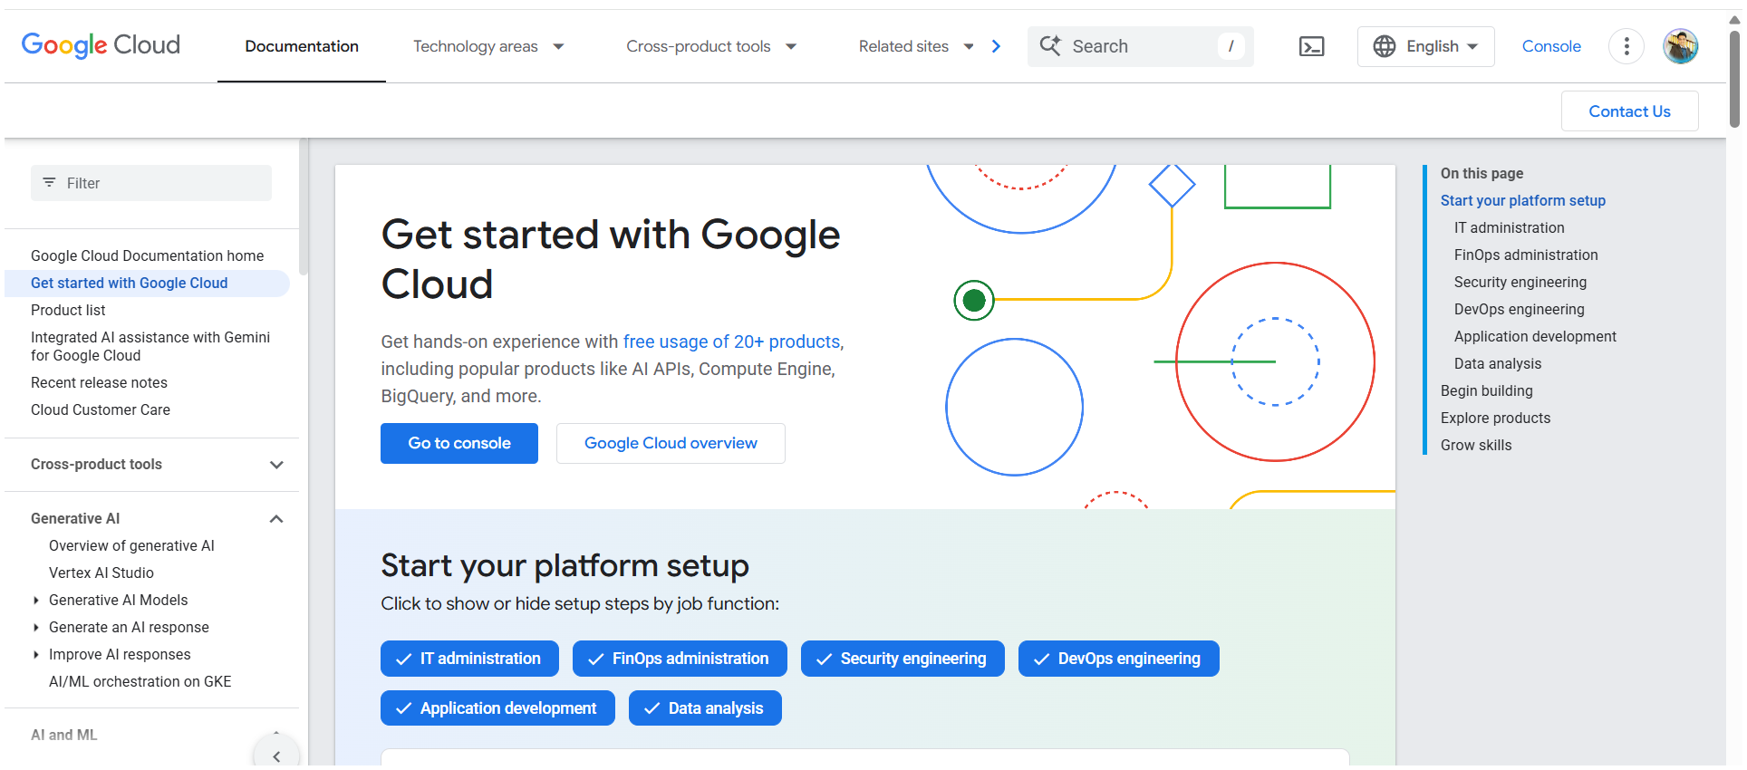Image resolution: width=1747 pixels, height=770 pixels.
Task: Jump to Start your platform setup section
Action: pos(1523,201)
